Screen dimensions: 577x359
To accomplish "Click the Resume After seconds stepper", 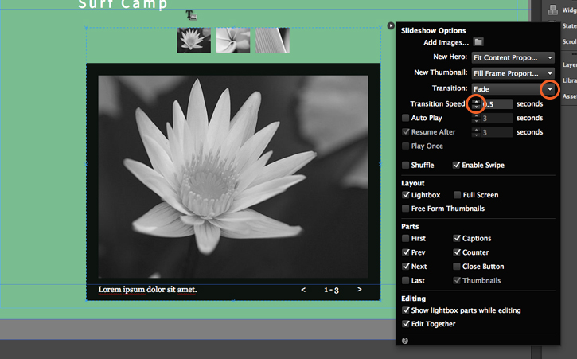I will click(476, 132).
